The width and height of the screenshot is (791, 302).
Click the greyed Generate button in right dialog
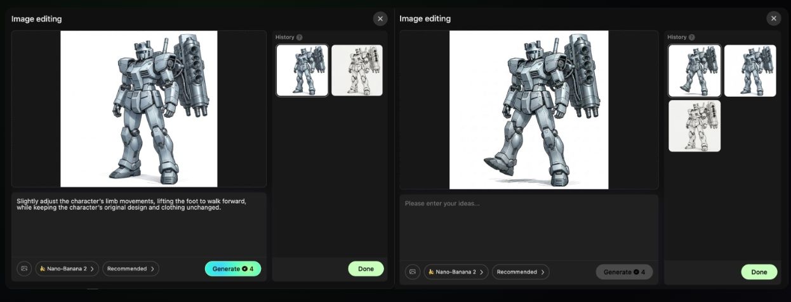click(624, 272)
